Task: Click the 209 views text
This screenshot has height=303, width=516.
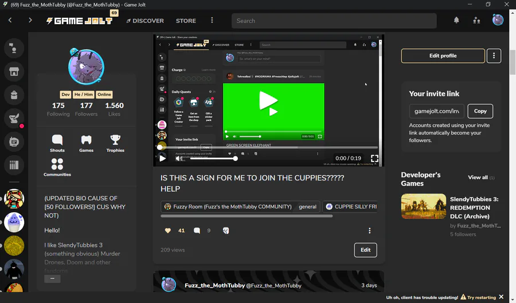Action: (173, 250)
